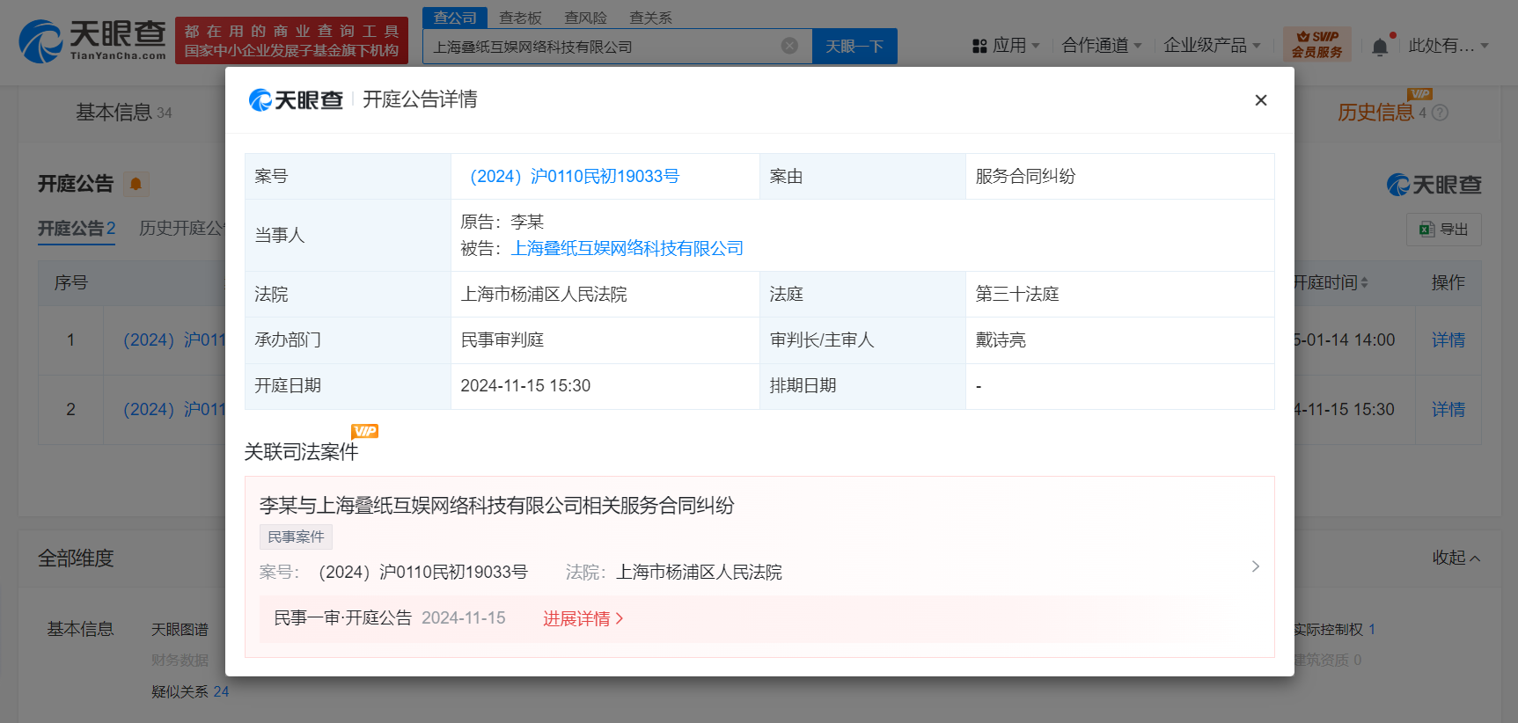The image size is (1518, 723).
Task: Click the company search input field
Action: point(598,47)
